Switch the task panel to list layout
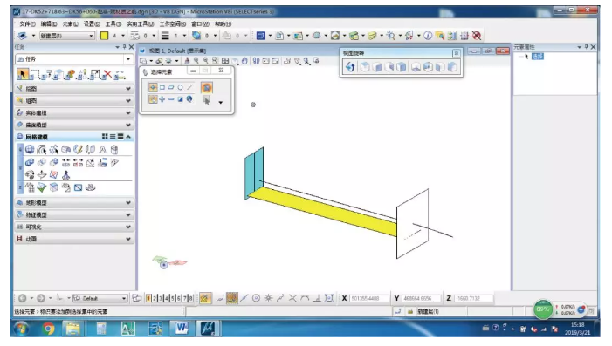This screenshot has width=612, height=346. (x=113, y=136)
